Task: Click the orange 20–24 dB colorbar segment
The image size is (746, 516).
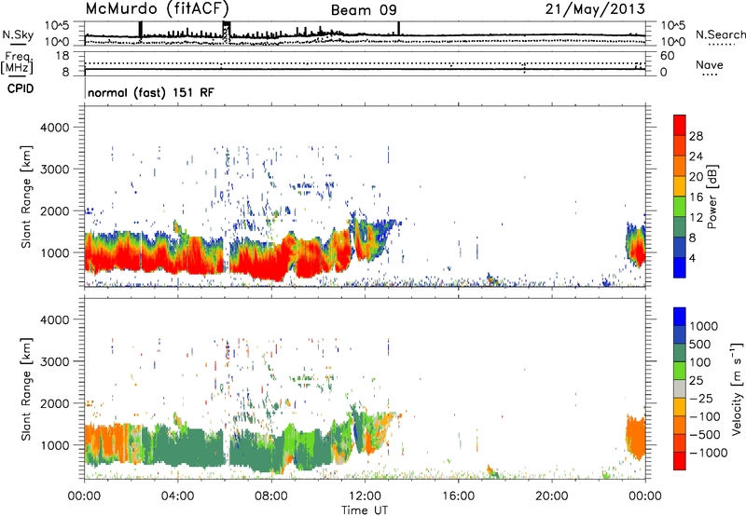Action: 680,166
